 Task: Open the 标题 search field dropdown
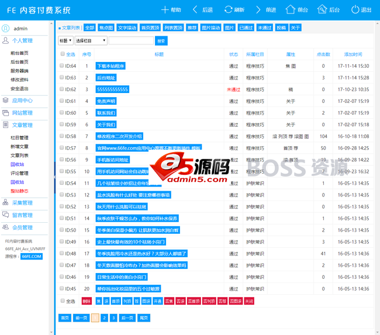pyautogui.click(x=65, y=41)
